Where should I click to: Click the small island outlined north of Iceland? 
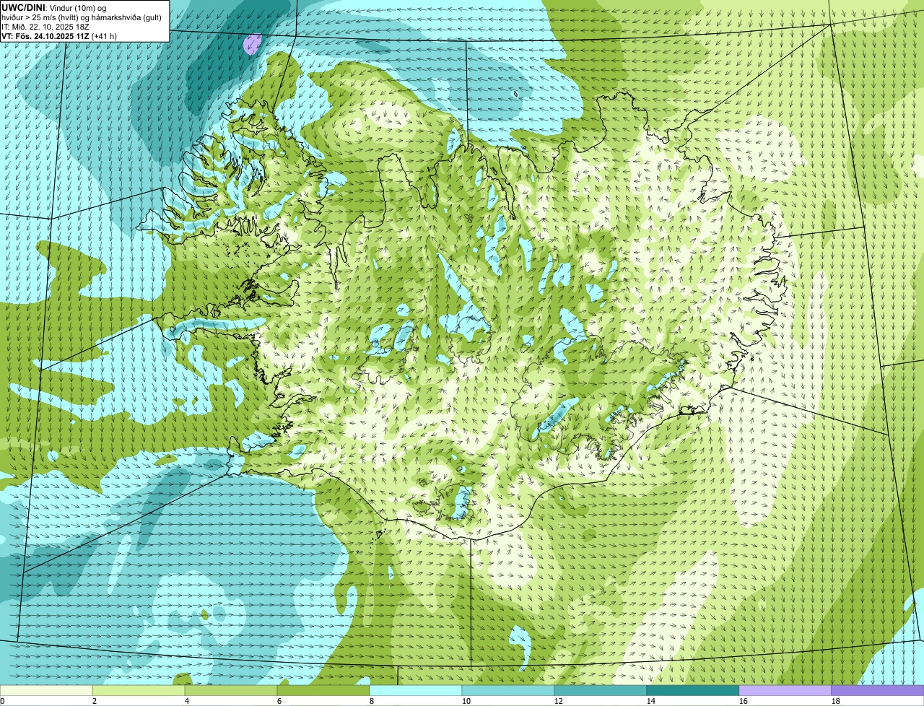coord(516,94)
